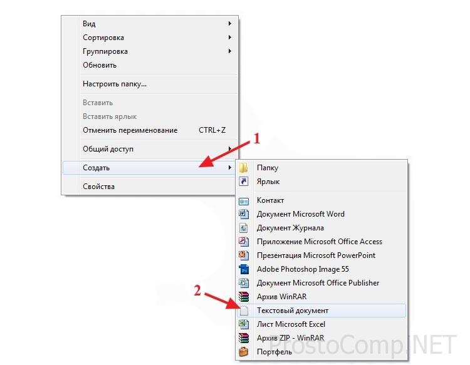
Task: Click the Портфель briefcase icon
Action: [x=243, y=351]
